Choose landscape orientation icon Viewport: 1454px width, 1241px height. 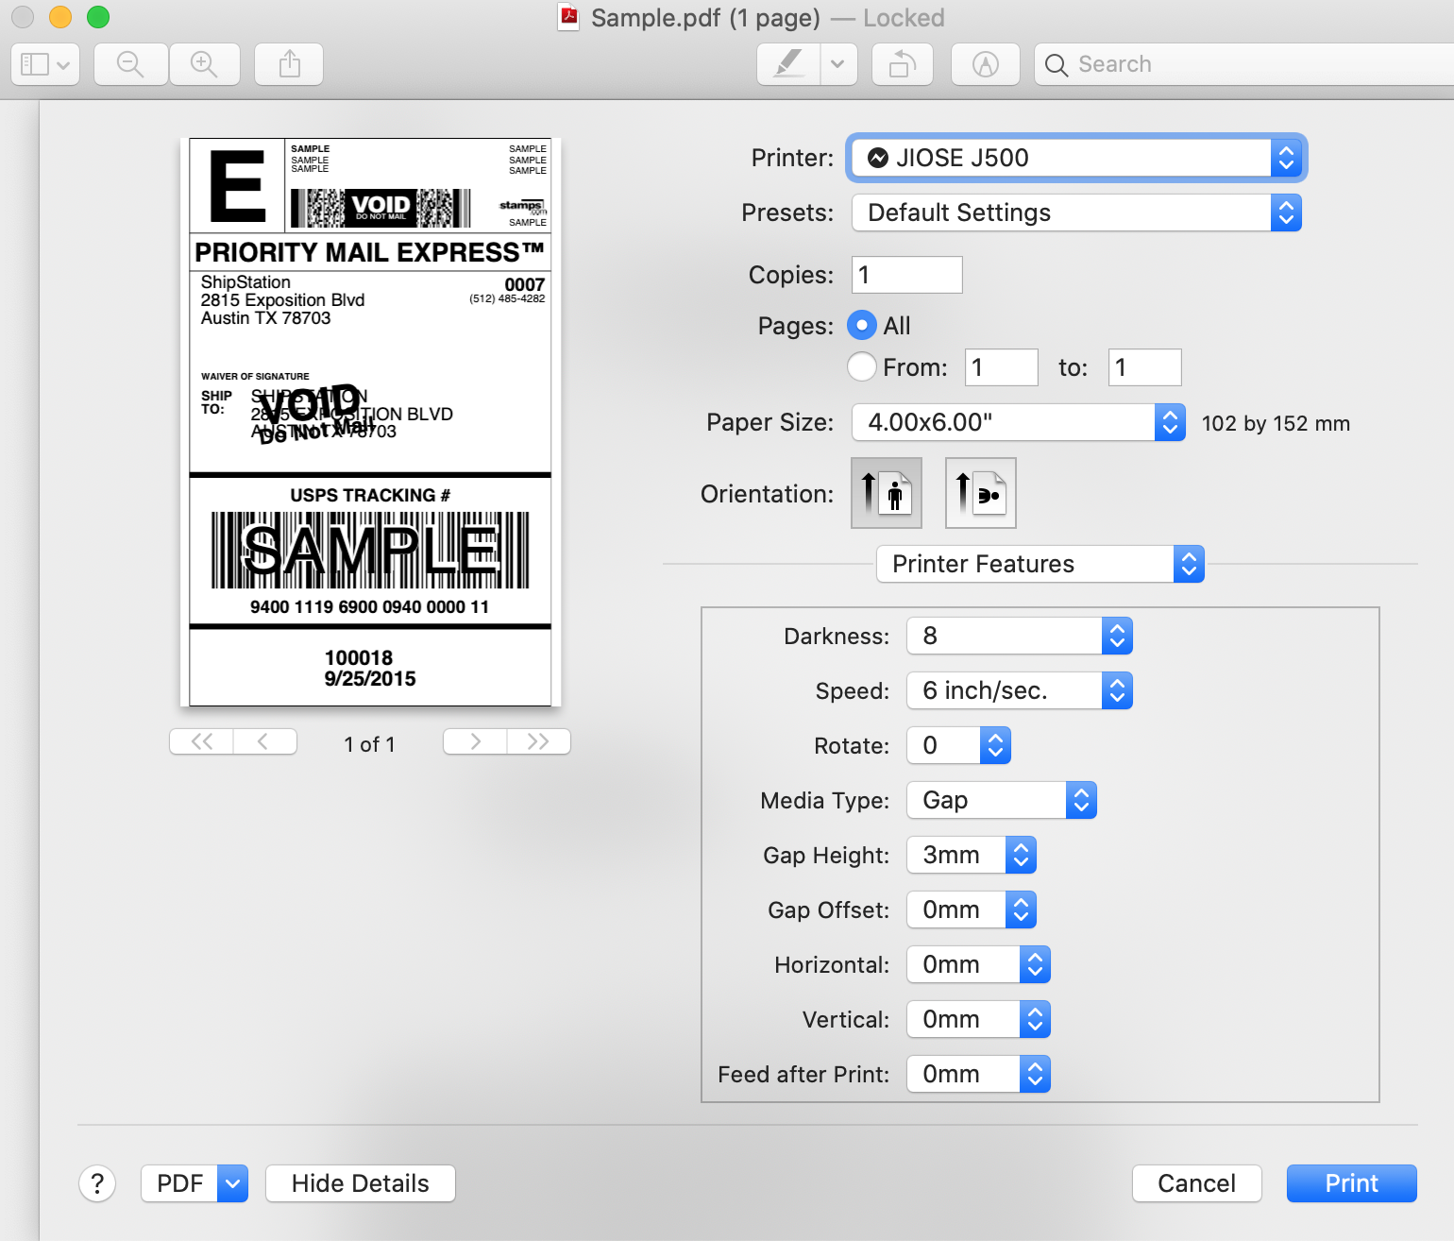981,493
